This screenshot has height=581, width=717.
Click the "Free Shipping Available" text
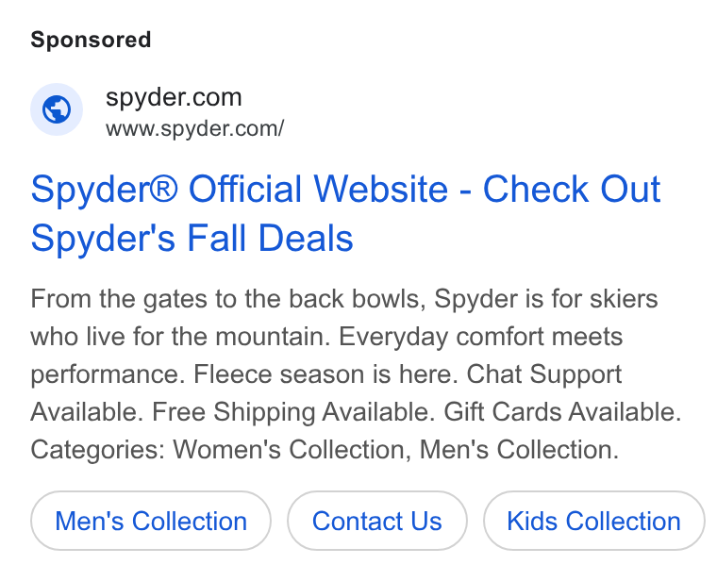click(292, 412)
